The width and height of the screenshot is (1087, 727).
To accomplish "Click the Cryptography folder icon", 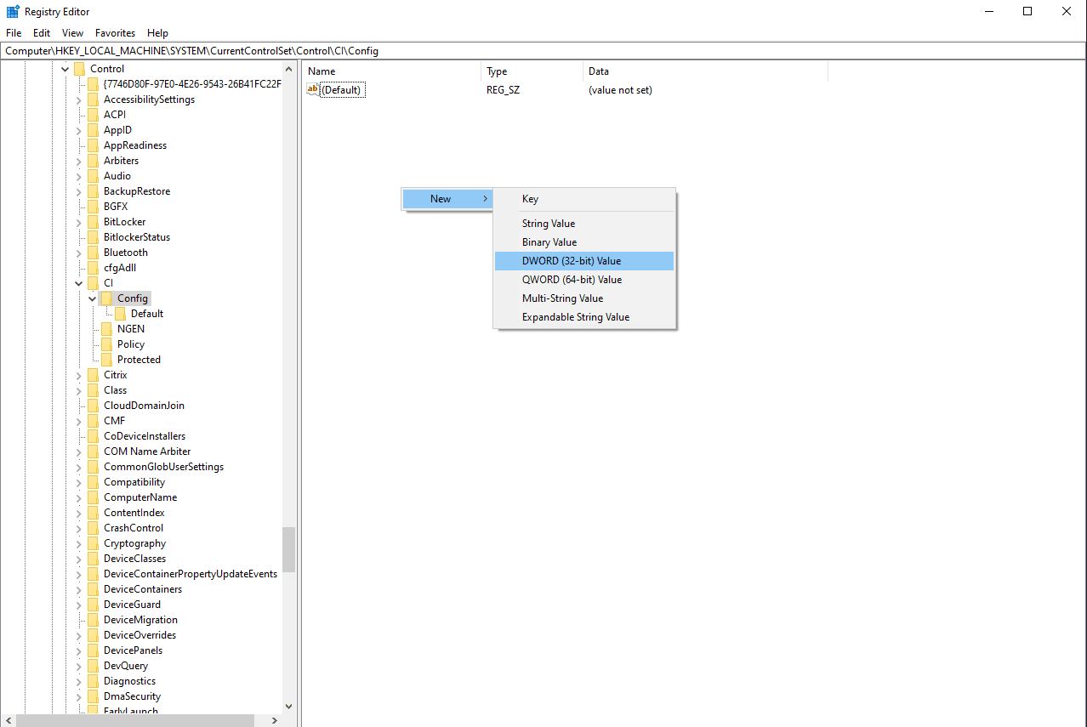I will click(x=93, y=543).
